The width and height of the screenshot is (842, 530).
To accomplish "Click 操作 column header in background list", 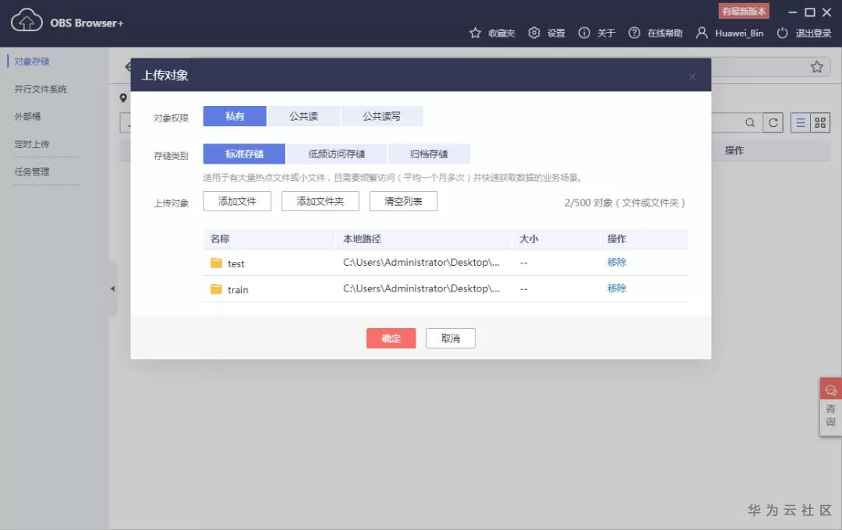I will tap(734, 150).
